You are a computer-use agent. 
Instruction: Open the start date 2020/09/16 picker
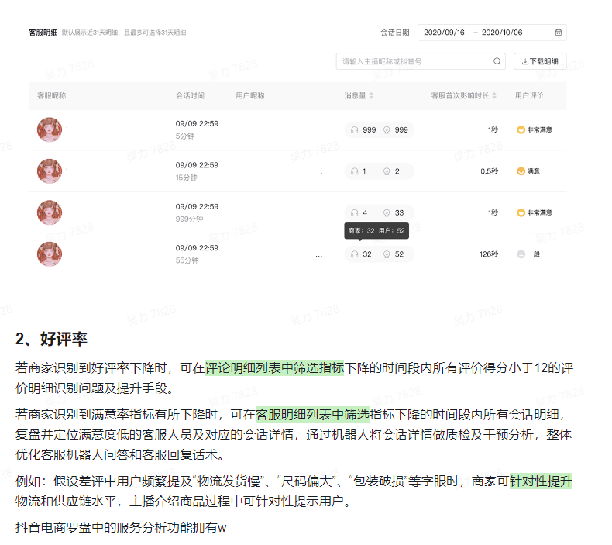[445, 33]
